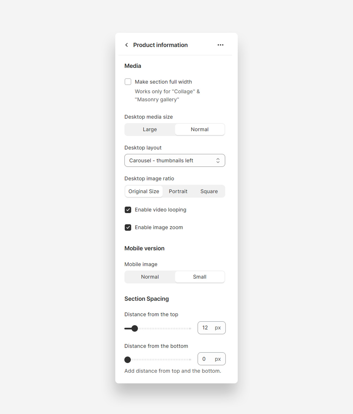
Task: Choose Portrait image ratio
Action: (178, 191)
